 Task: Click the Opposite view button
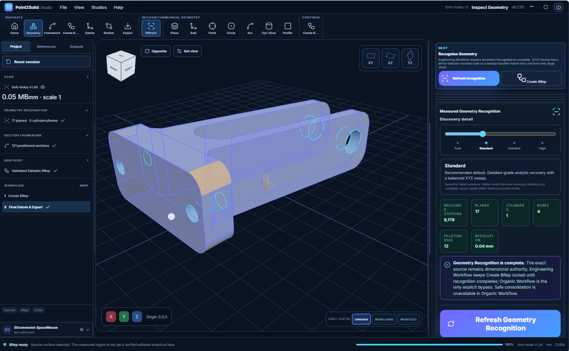coord(156,51)
